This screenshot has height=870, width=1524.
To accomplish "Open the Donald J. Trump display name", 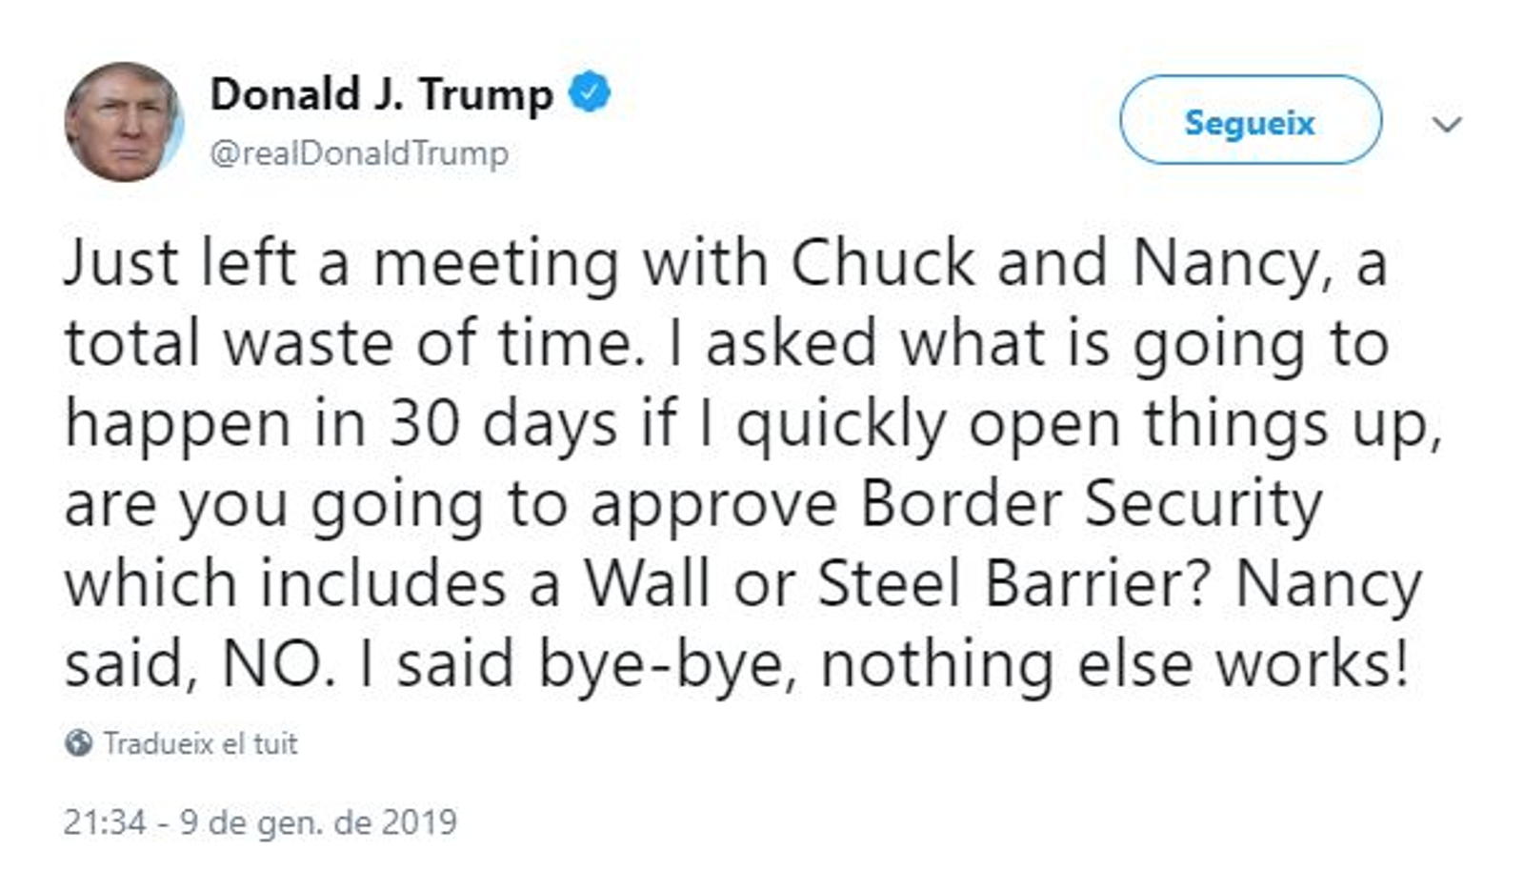I will coord(381,94).
